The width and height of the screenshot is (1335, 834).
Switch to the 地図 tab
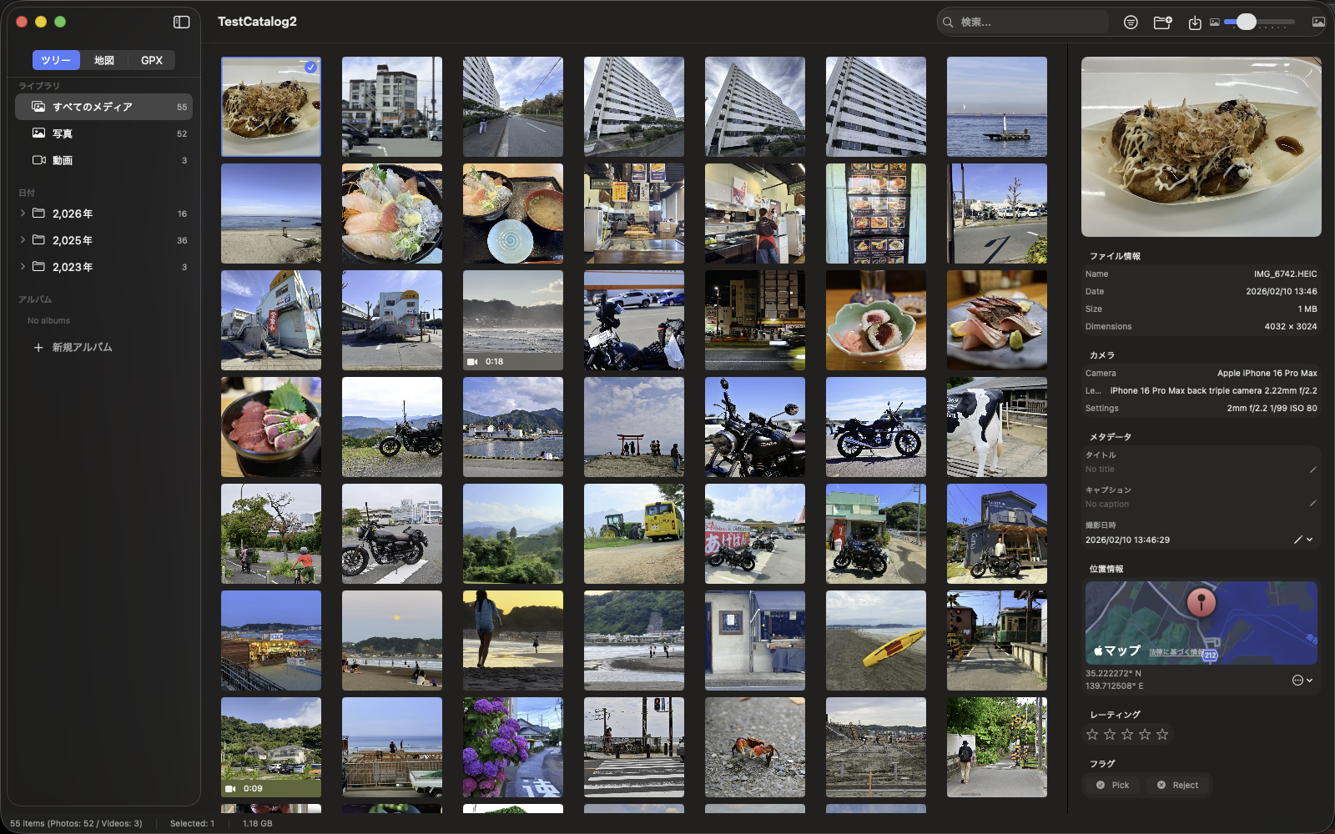(x=104, y=60)
